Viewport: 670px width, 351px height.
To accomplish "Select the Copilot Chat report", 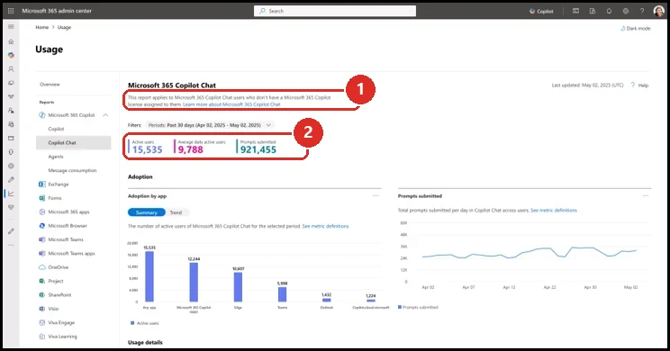I will (74, 142).
